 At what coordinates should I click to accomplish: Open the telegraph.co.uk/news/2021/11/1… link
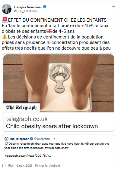[x=28, y=156]
